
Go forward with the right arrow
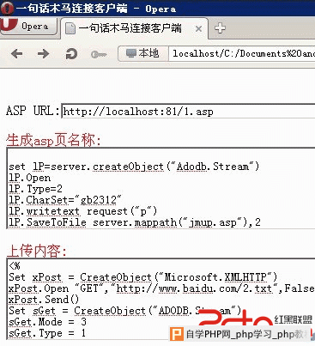43,53
